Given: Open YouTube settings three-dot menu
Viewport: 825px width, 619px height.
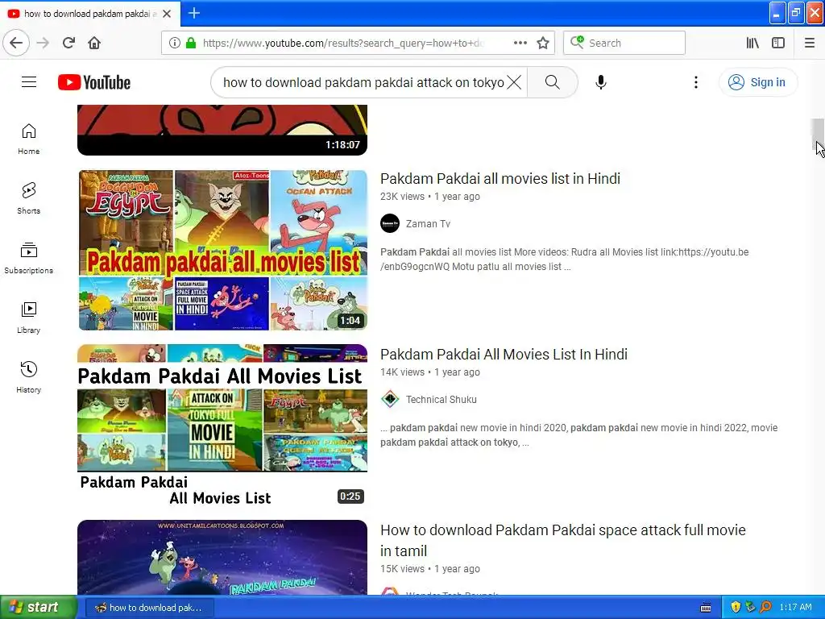Looking at the screenshot, I should pyautogui.click(x=695, y=82).
